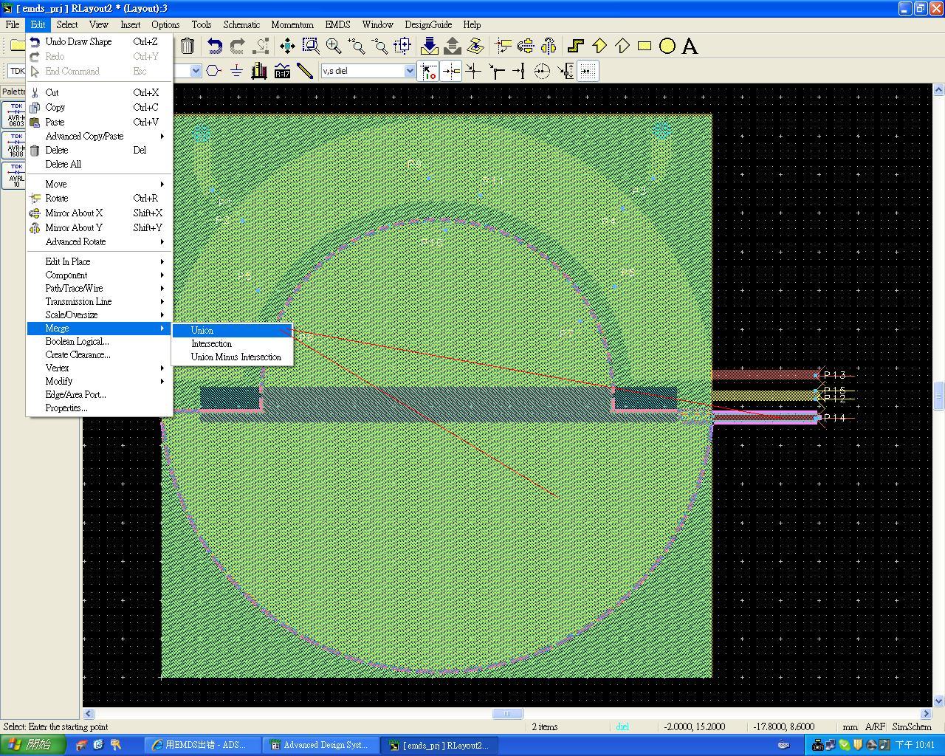Image resolution: width=945 pixels, height=756 pixels.
Task: Select the polygon drawing tool icon
Action: 599,46
